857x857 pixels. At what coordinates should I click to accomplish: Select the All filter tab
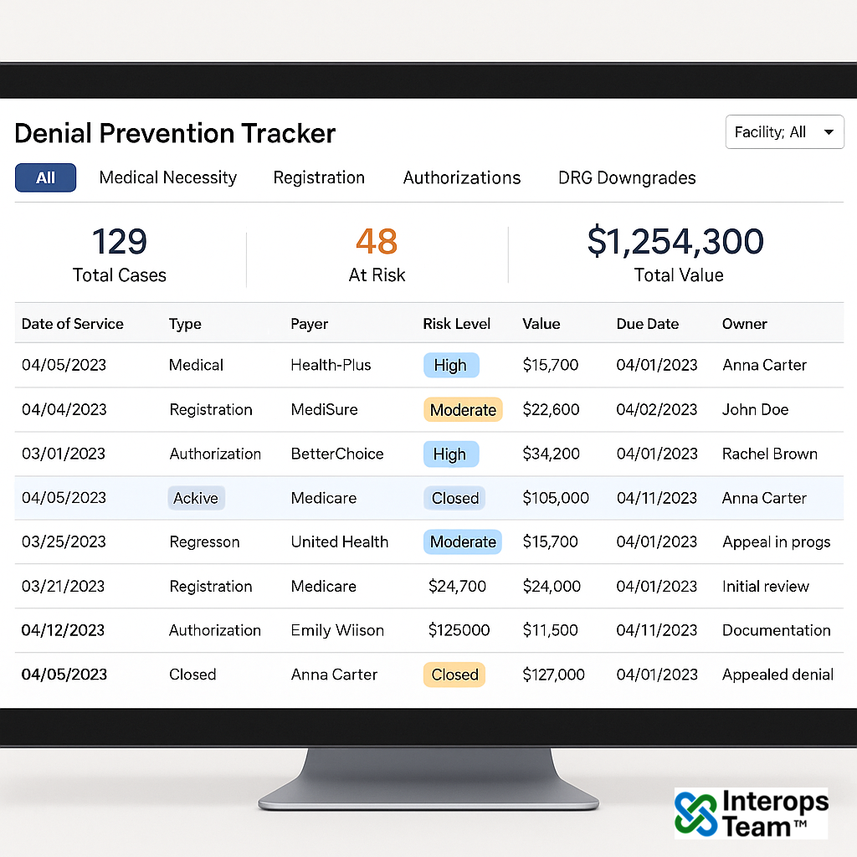pyautogui.click(x=45, y=177)
